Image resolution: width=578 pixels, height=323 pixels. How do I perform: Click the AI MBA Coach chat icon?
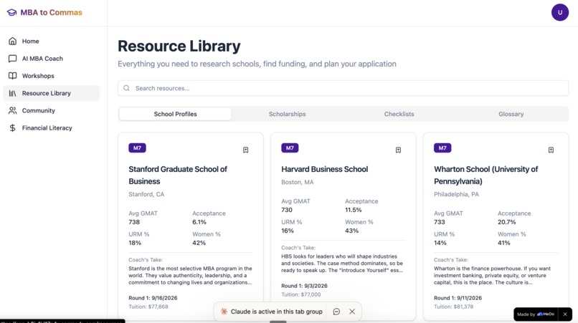tap(12, 59)
